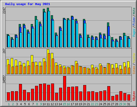Click the cyan pages bar for day 10
The image size is (137, 107).
click(x=45, y=30)
